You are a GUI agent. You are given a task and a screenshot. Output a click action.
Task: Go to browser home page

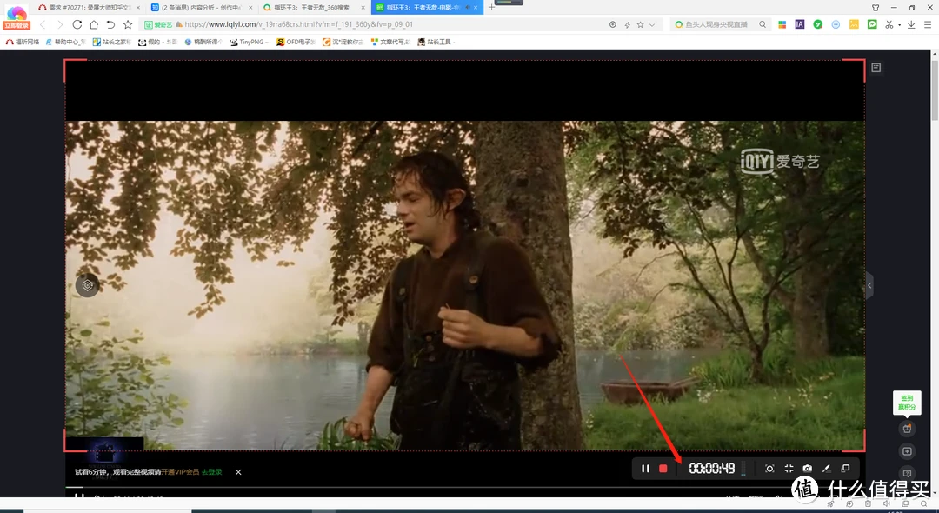(94, 24)
